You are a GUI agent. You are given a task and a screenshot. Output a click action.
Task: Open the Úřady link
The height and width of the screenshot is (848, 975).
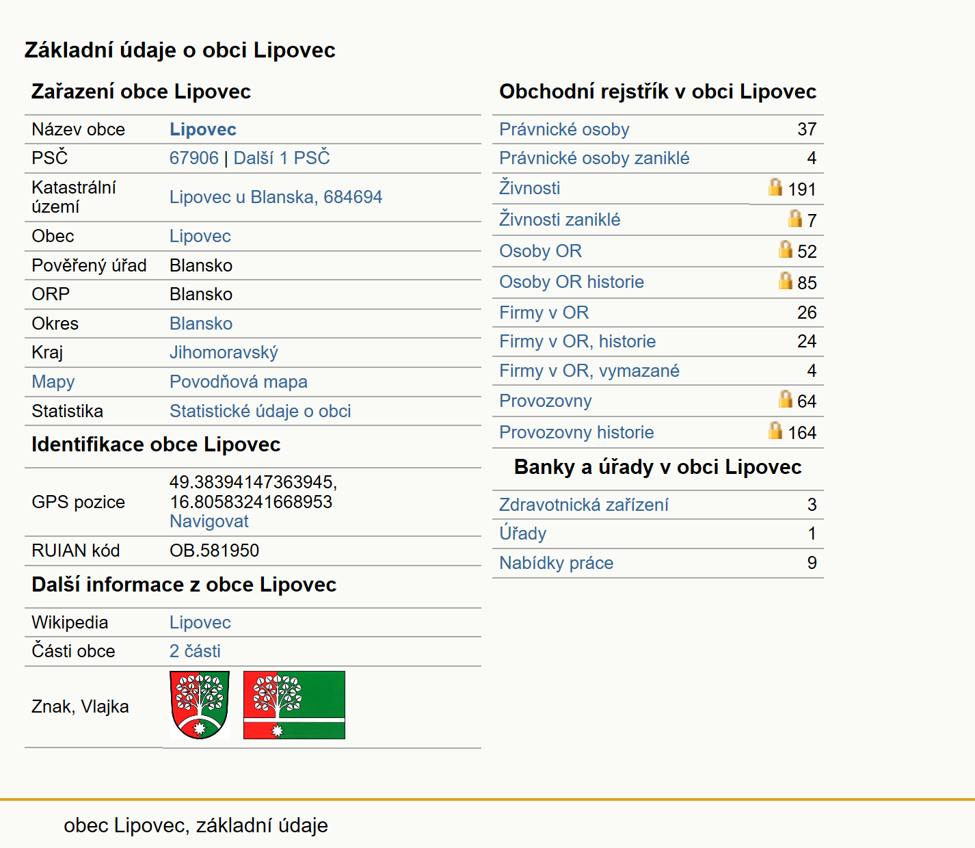click(x=522, y=533)
